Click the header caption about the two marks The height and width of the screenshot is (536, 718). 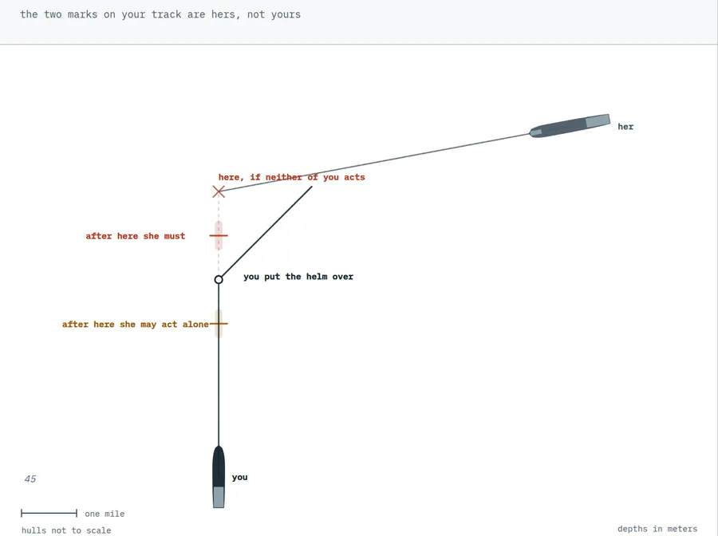(x=160, y=14)
